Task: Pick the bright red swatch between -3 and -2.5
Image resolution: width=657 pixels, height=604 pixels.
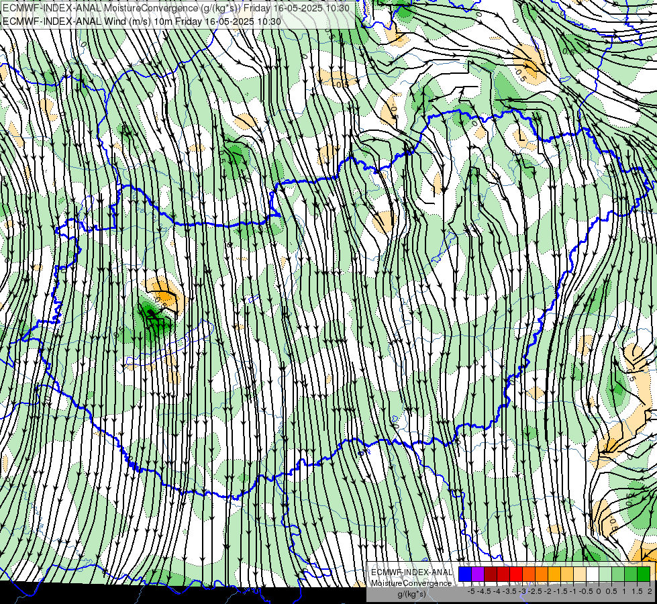Action: point(516,574)
